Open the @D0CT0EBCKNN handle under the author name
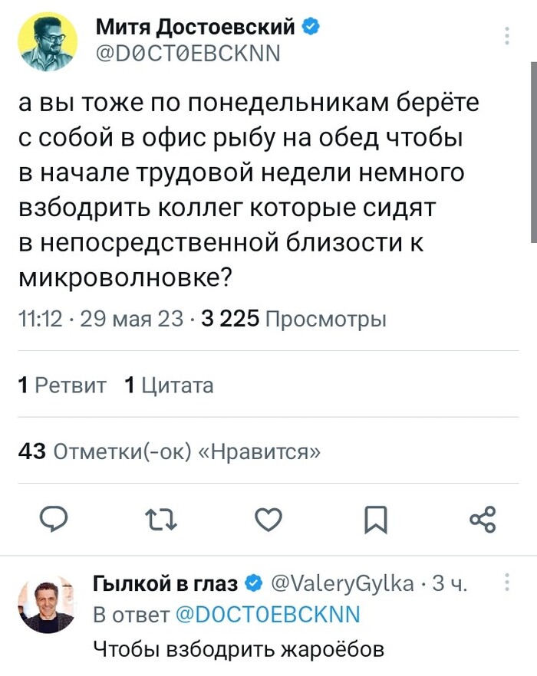Image resolution: width=537 pixels, height=676 pixels. 188,54
